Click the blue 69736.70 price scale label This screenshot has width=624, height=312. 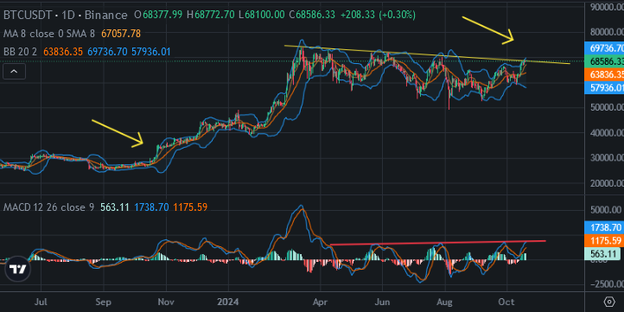[x=605, y=48]
